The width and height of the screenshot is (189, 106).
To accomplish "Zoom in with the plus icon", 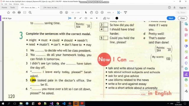I will (x=102, y=12).
